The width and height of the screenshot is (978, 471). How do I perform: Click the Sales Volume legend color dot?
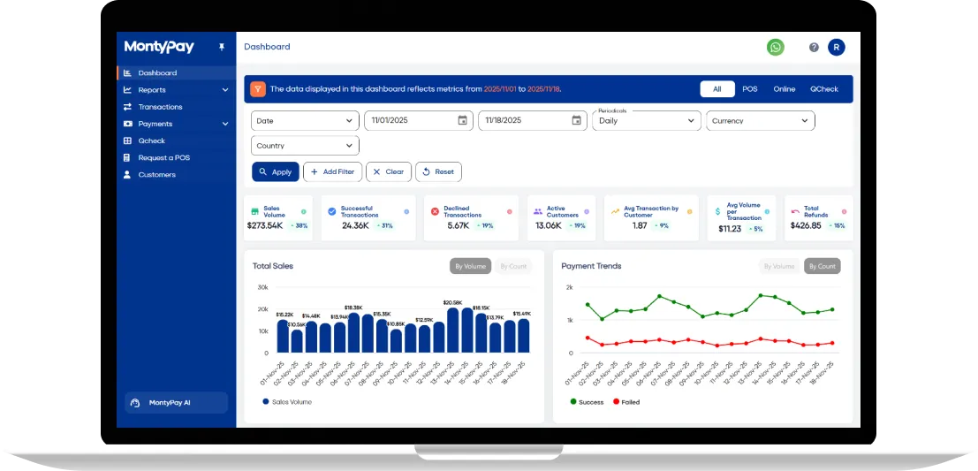click(265, 401)
